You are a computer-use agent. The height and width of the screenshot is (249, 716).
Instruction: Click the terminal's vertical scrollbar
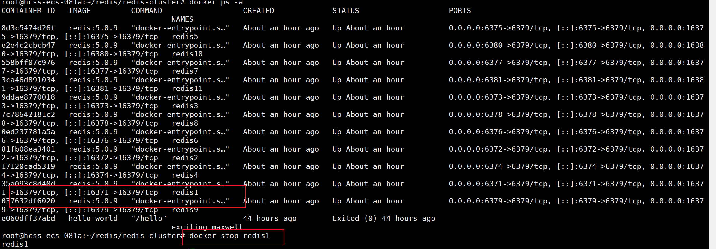(712, 124)
